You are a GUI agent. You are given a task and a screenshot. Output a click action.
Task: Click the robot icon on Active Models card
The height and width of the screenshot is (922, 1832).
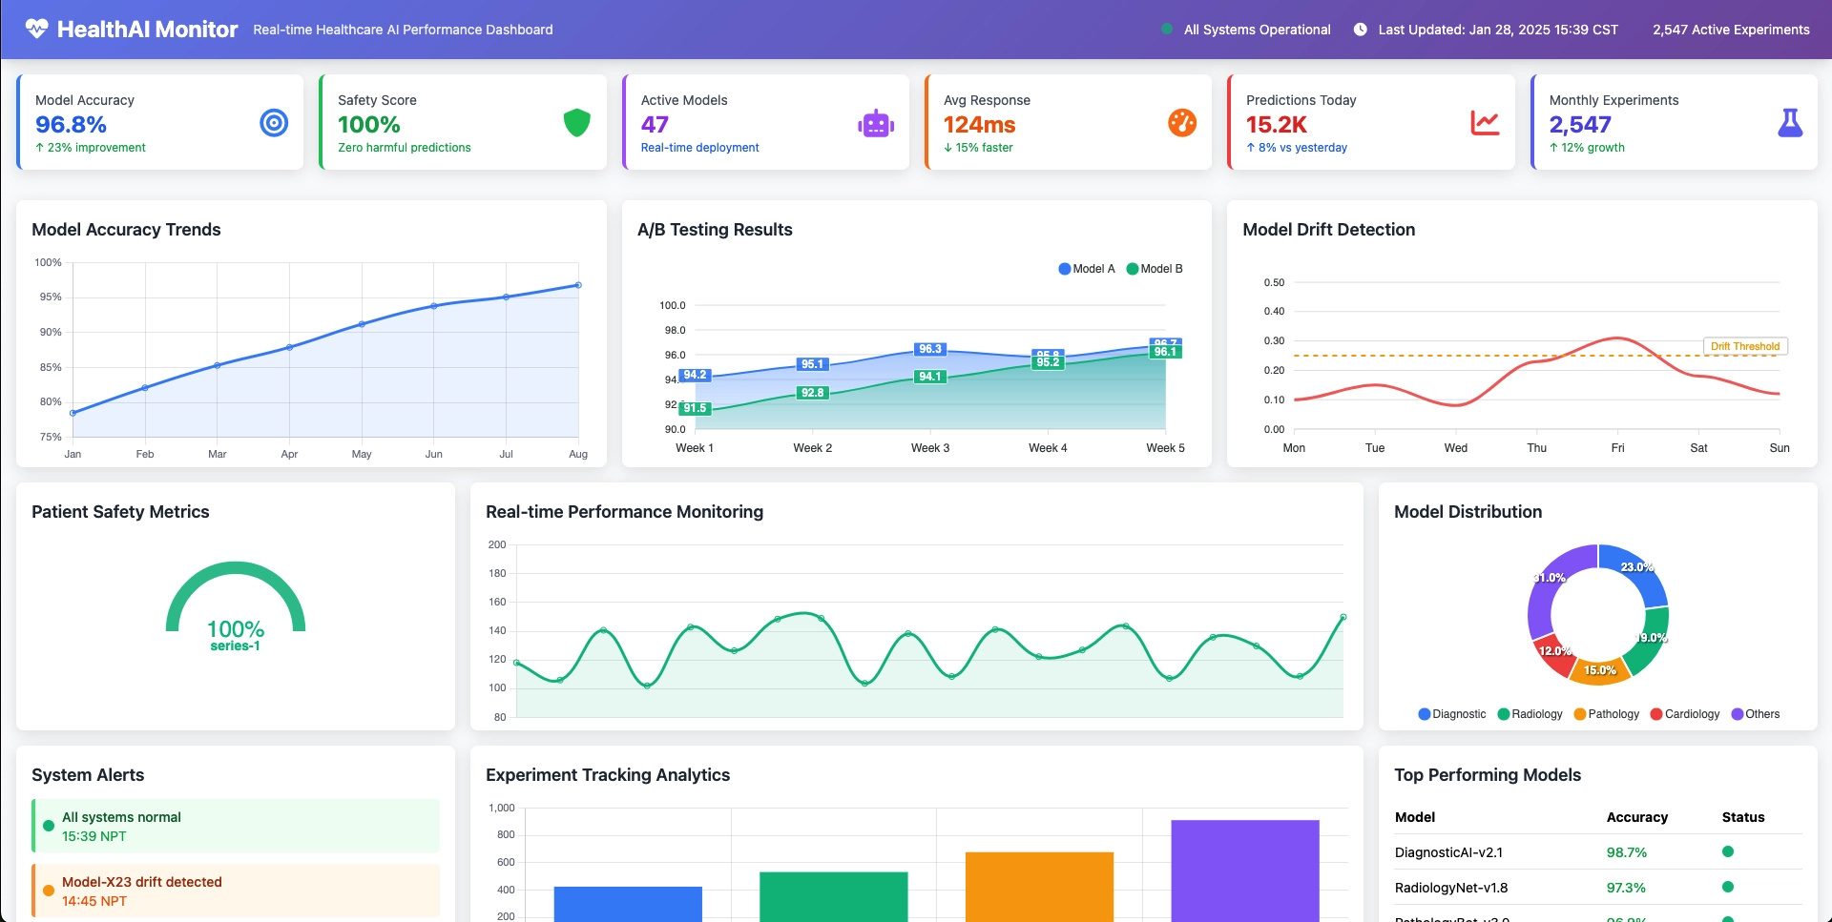pyautogui.click(x=876, y=122)
